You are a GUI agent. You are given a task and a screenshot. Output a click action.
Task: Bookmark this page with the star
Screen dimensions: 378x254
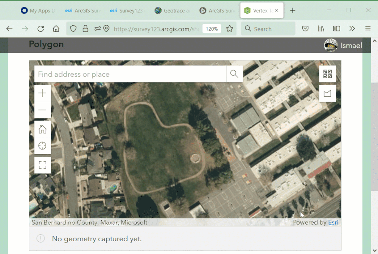pos(230,28)
